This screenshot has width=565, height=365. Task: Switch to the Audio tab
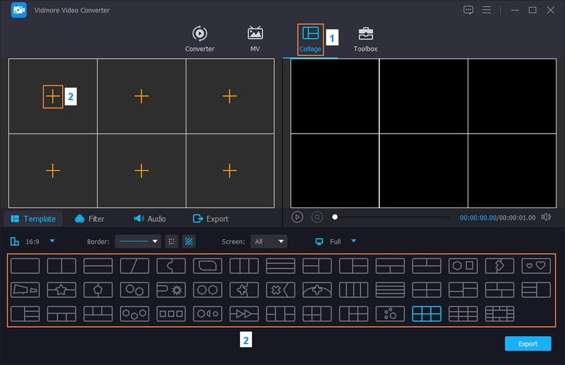149,219
